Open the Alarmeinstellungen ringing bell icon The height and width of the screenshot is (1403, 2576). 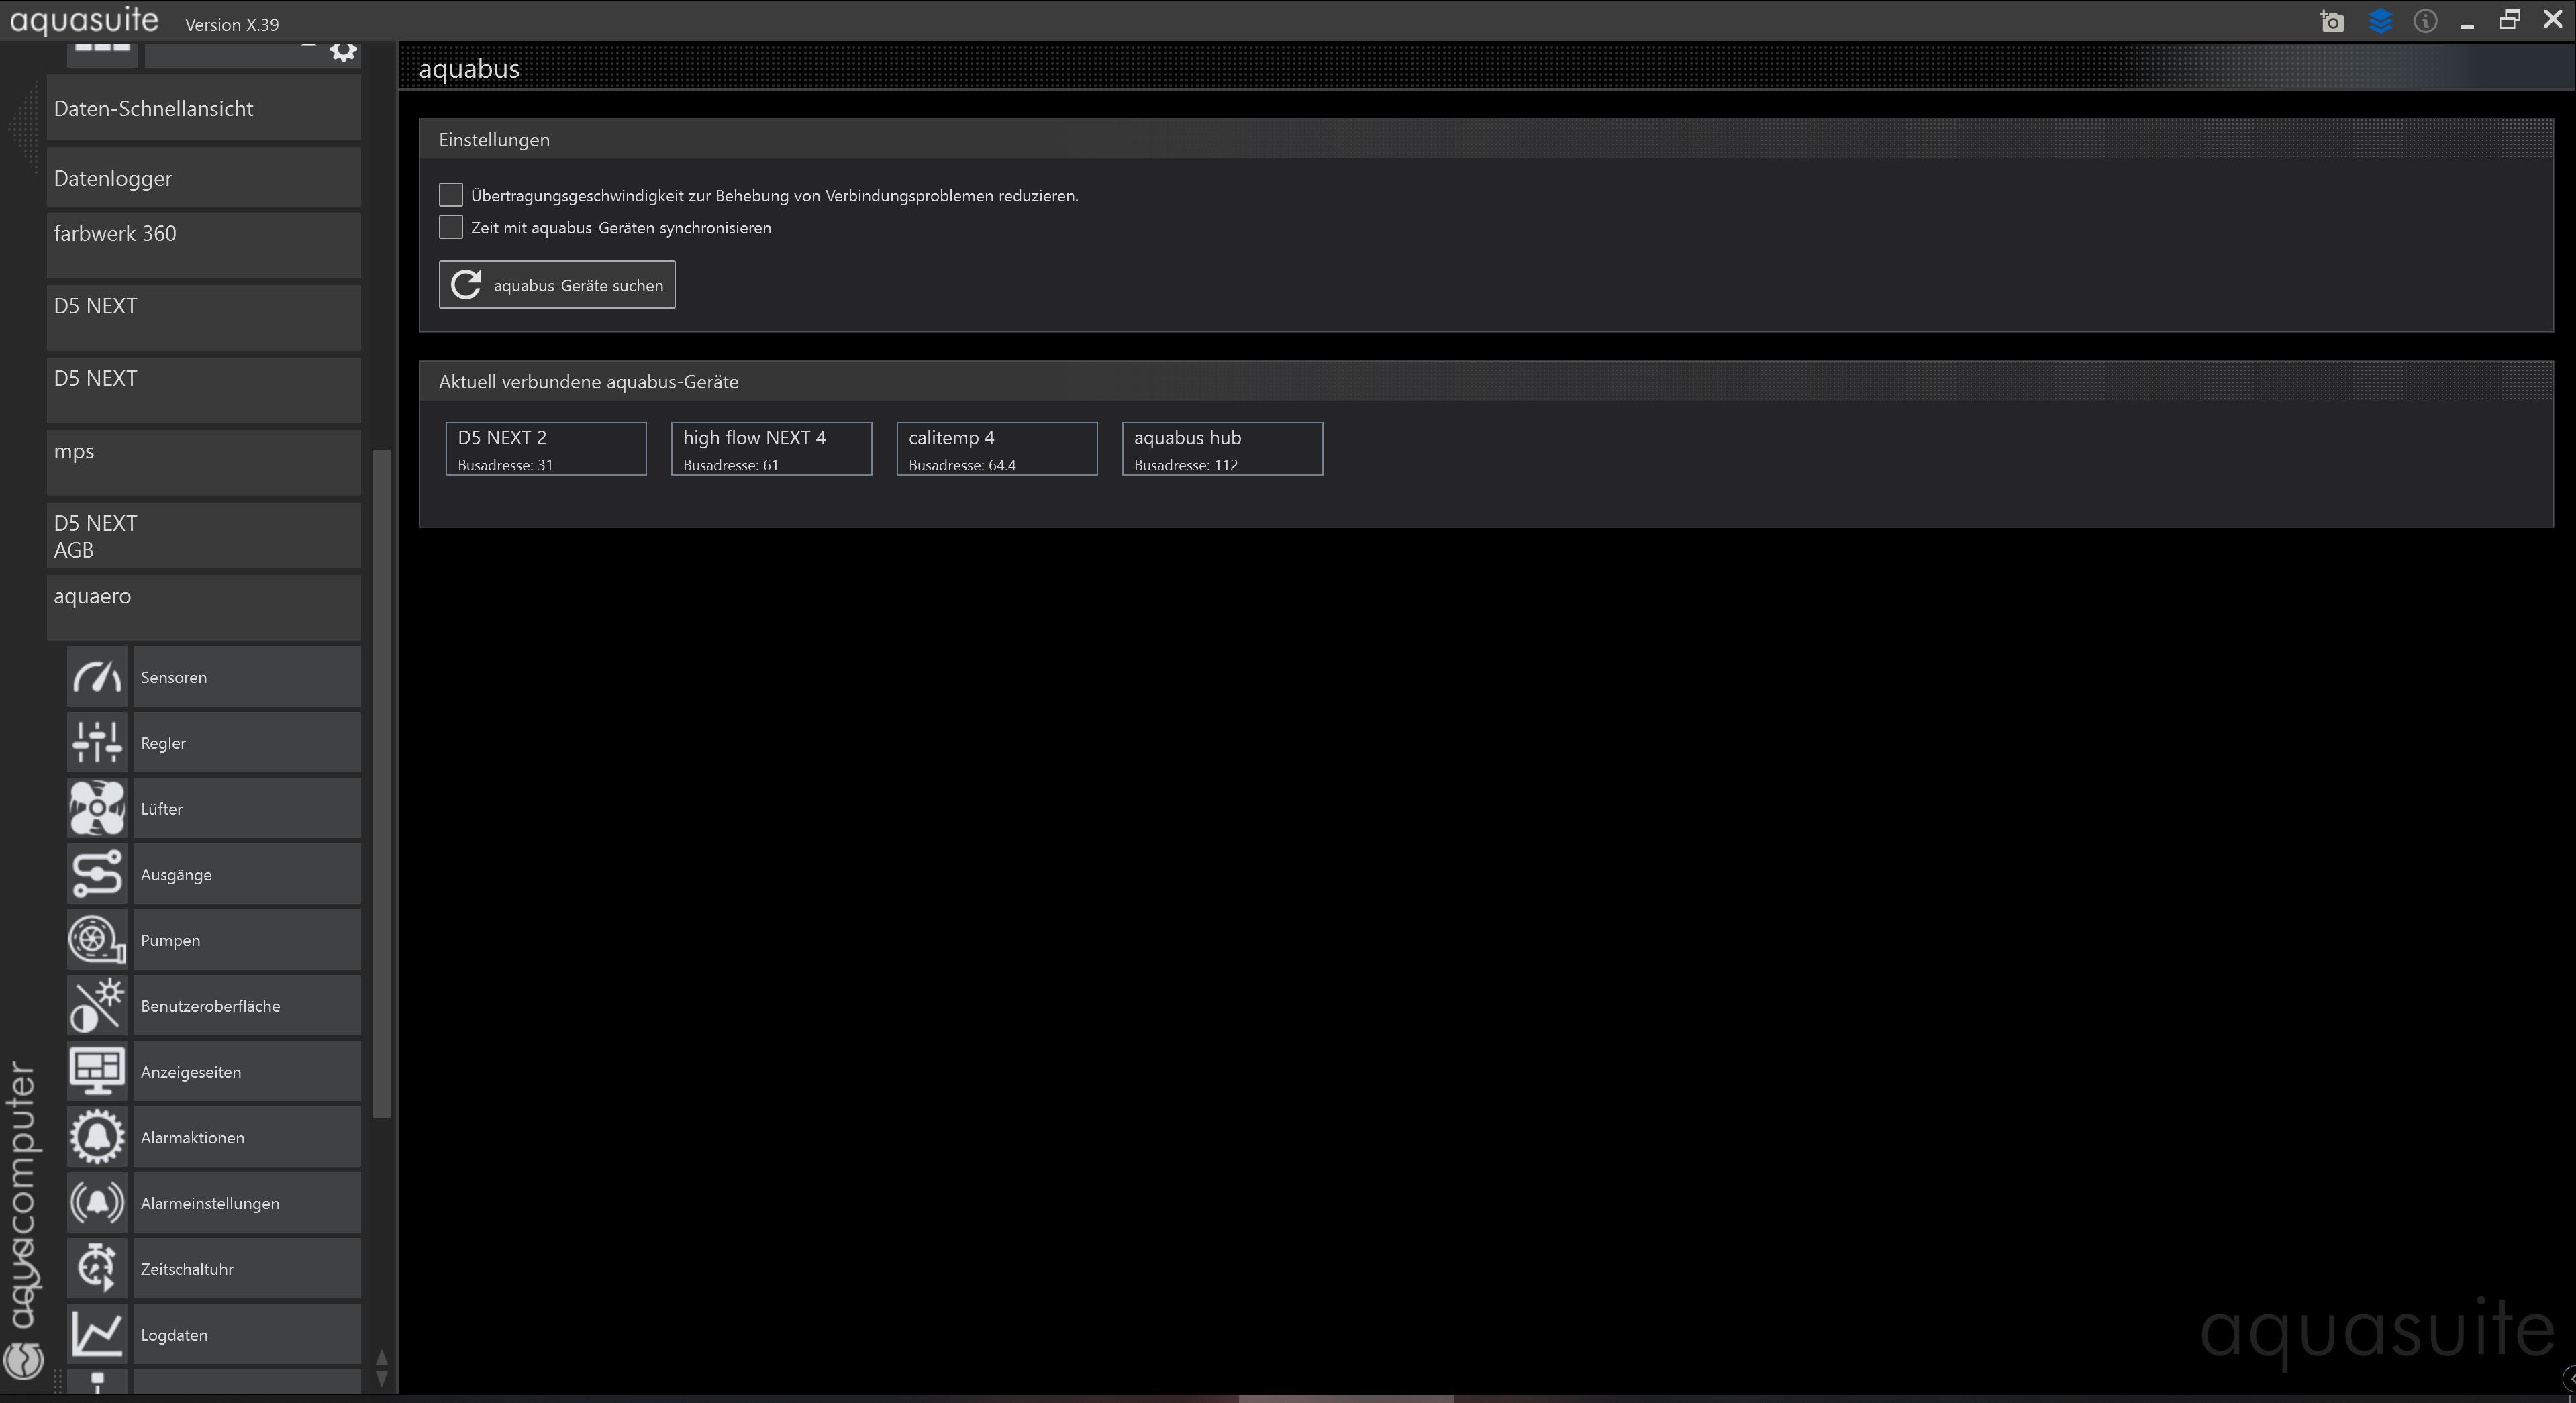coord(97,1203)
